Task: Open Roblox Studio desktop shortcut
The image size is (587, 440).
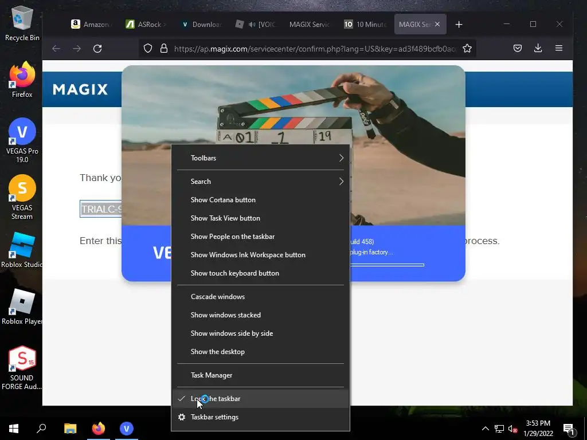Action: point(22,250)
